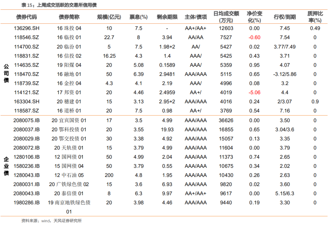Screen dimensions: 329x228
Task: Select bond code 118831.SZ
Action: (27, 56)
